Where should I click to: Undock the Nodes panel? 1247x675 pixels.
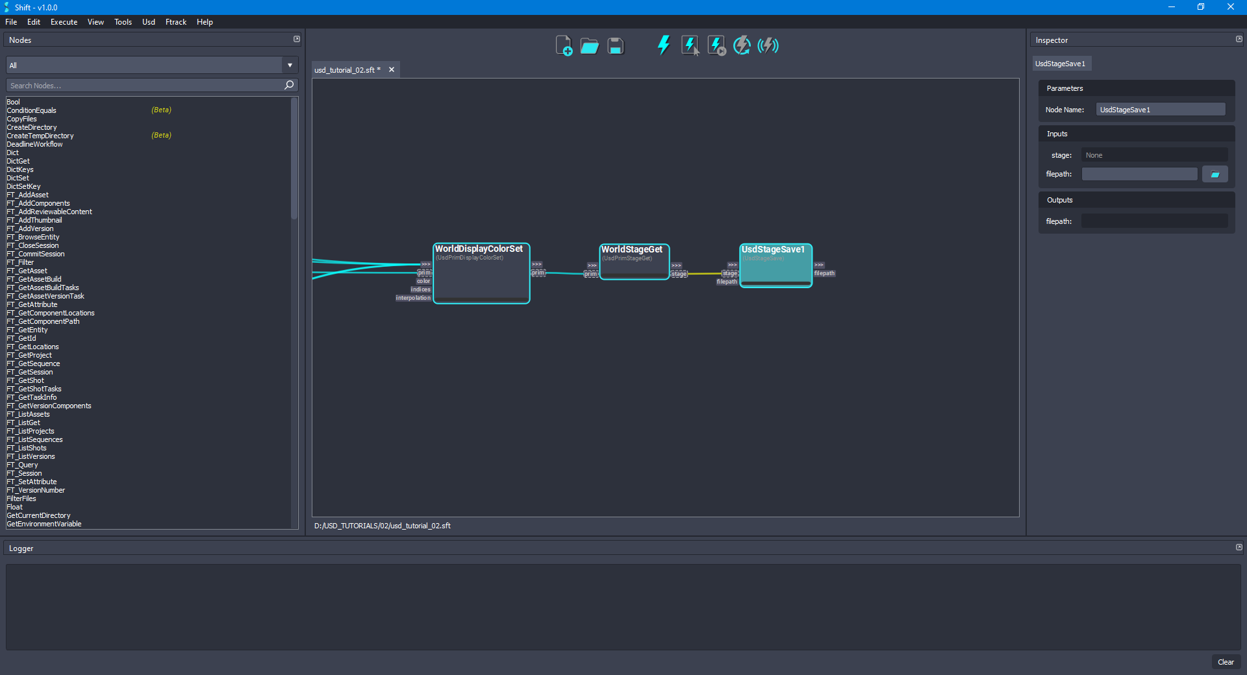coord(297,39)
